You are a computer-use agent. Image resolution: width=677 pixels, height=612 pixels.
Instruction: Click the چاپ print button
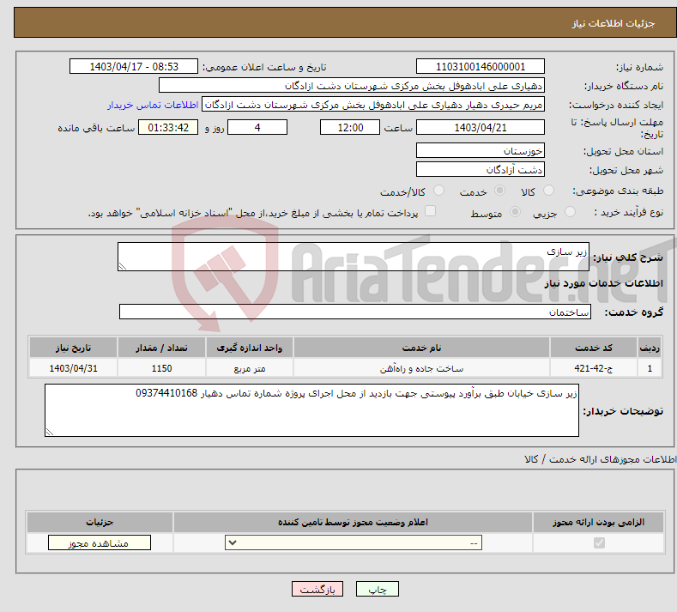point(378,589)
